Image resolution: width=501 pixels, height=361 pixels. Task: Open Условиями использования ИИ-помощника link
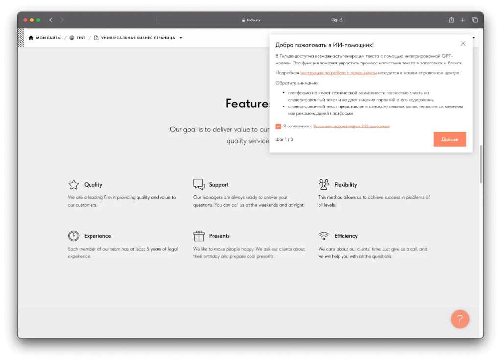351,126
